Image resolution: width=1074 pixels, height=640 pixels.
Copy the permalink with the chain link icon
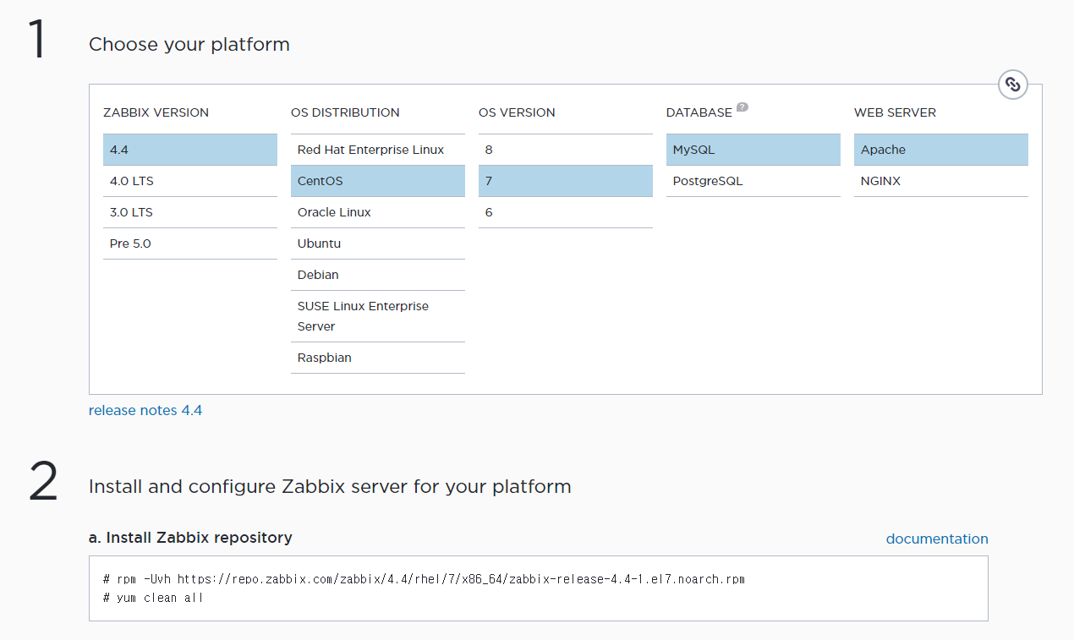click(x=1013, y=85)
